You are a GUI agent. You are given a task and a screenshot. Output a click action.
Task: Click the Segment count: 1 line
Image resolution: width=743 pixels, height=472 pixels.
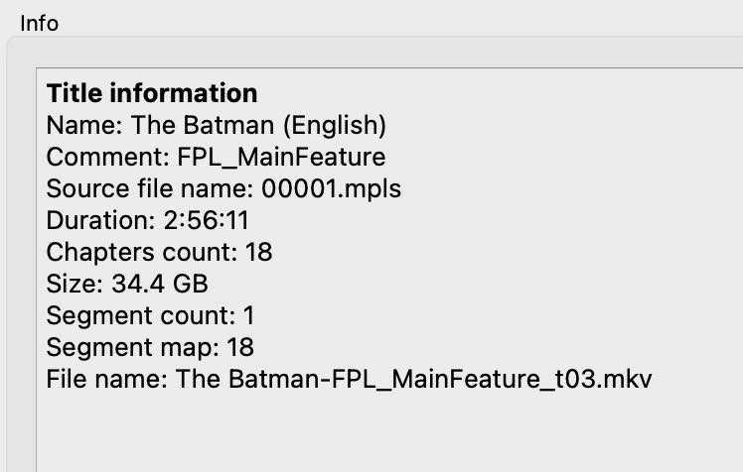(151, 315)
